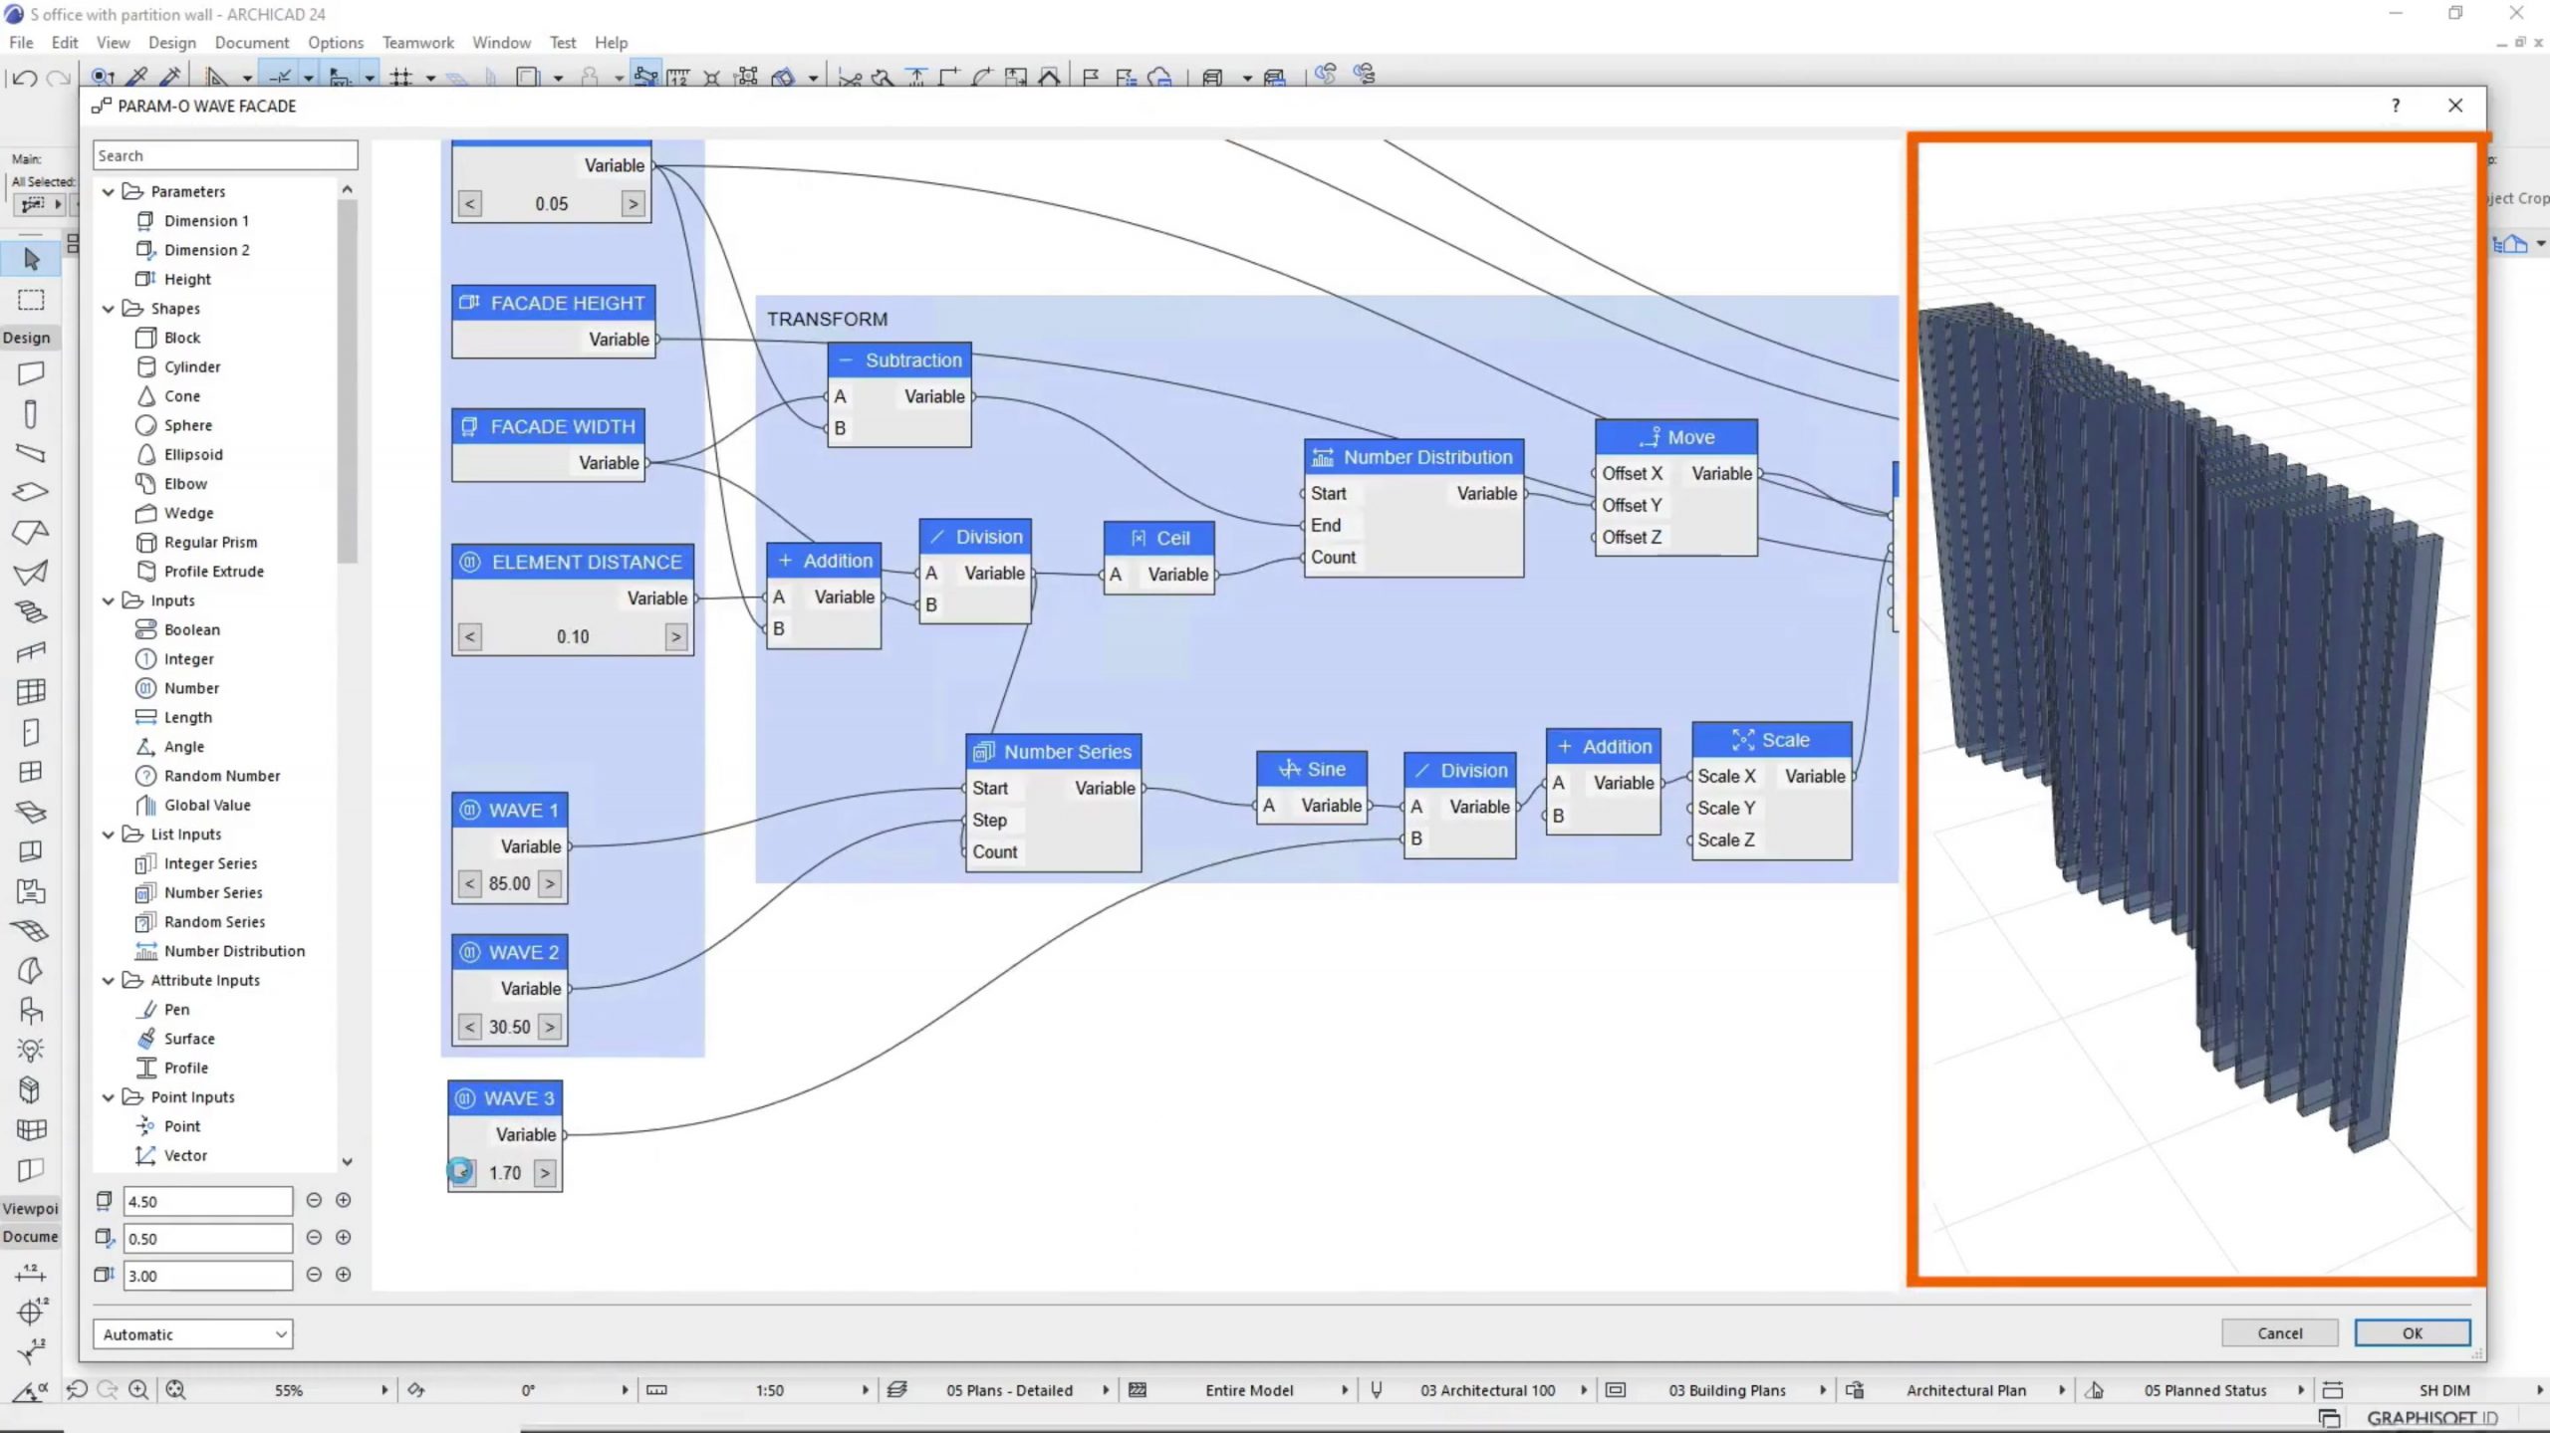Select the Cylinder shape node
Image resolution: width=2550 pixels, height=1433 pixels.
(191, 366)
